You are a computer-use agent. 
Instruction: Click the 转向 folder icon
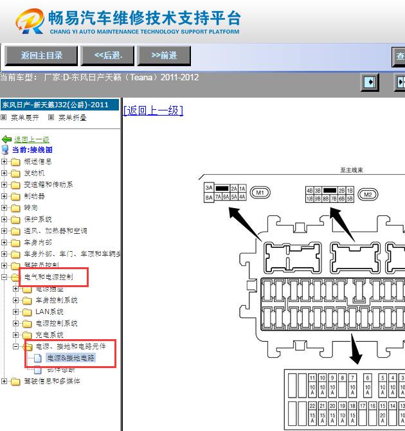[15, 208]
